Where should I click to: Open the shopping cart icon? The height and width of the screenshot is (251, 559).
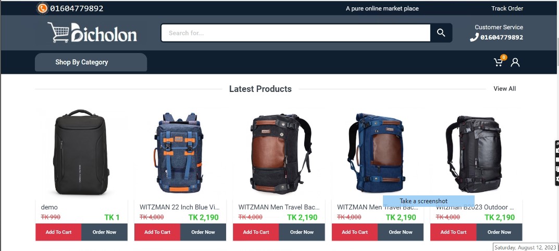[499, 62]
